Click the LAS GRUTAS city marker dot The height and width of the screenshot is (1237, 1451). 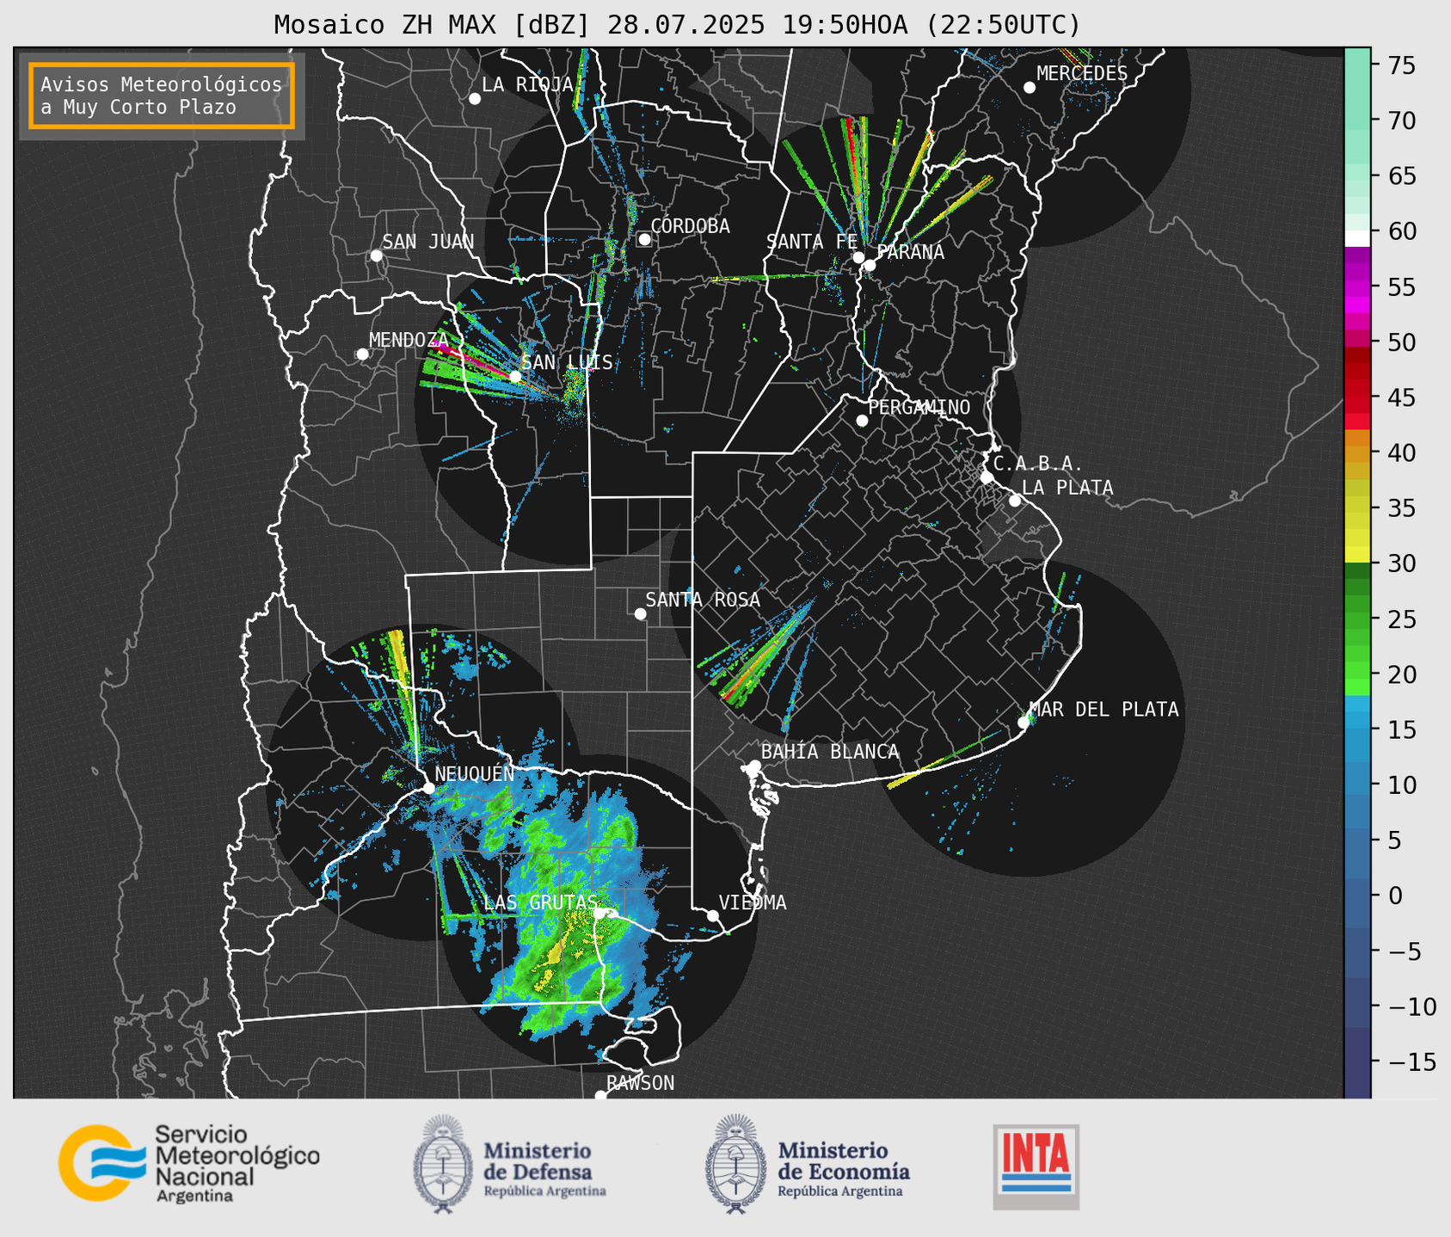(599, 913)
